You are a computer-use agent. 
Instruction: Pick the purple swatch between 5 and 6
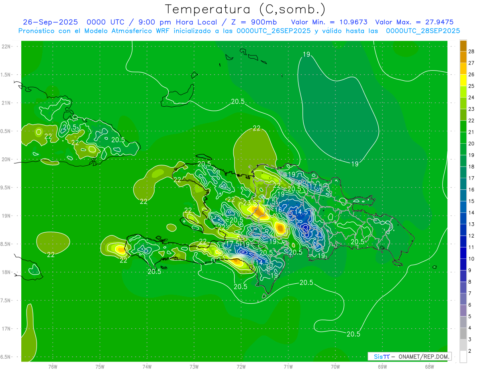[463, 311]
